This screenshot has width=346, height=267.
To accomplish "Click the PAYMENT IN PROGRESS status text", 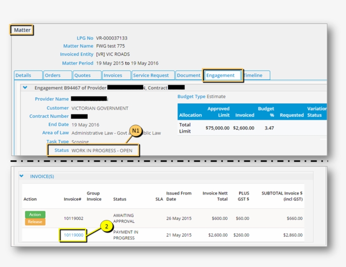I will pos(125,234).
